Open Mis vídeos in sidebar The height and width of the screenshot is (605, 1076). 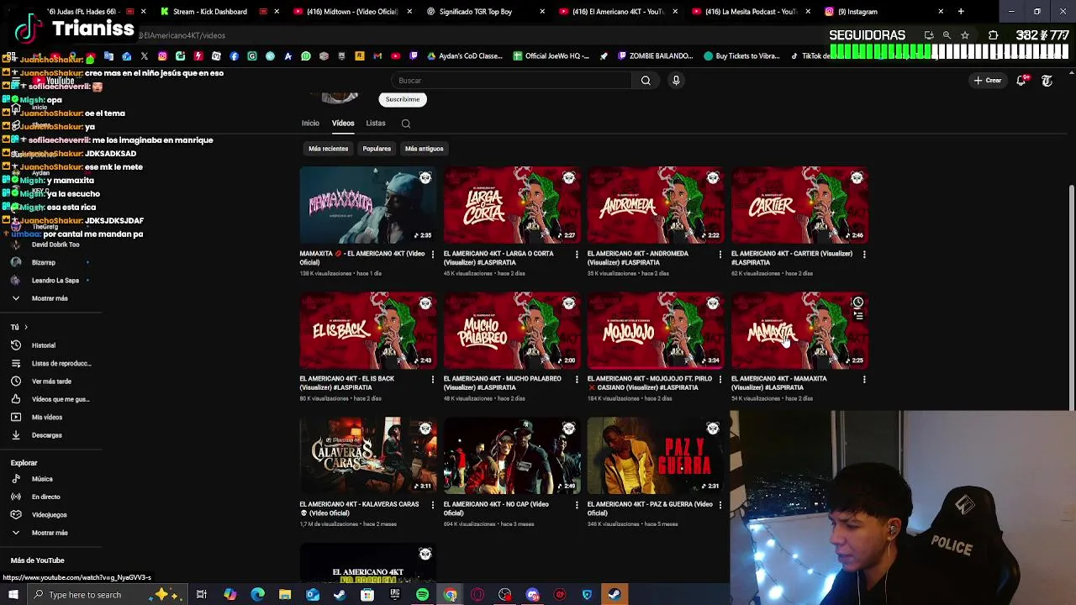click(47, 418)
